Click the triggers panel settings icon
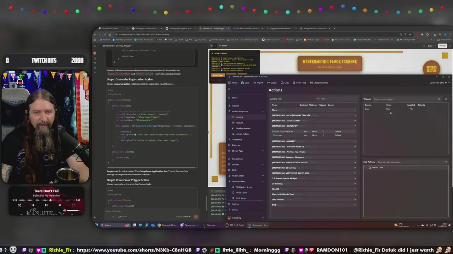The image size is (453, 254). (446, 99)
